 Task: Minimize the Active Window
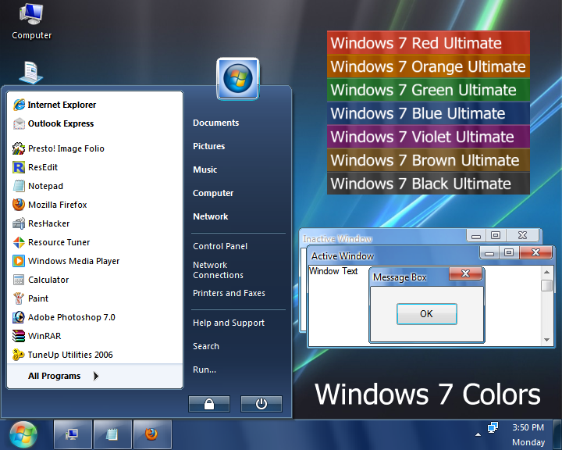pos(489,252)
